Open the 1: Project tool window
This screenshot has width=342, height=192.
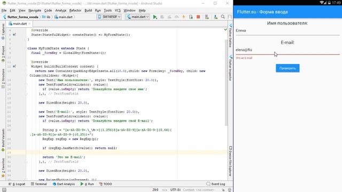[3, 54]
